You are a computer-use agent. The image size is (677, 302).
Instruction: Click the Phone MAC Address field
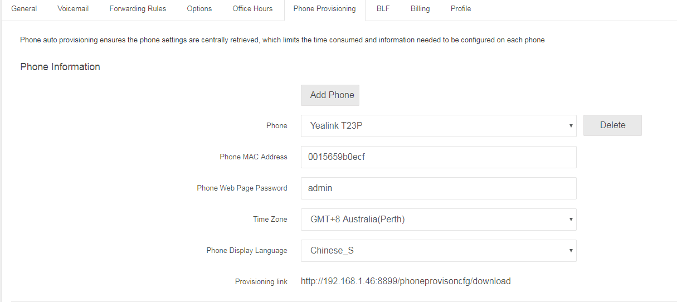(x=439, y=157)
